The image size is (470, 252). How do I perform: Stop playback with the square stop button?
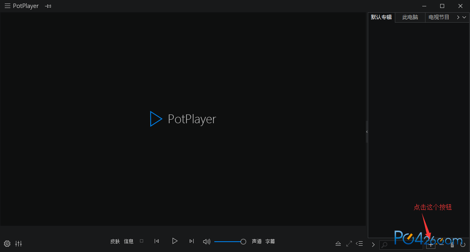click(x=142, y=241)
